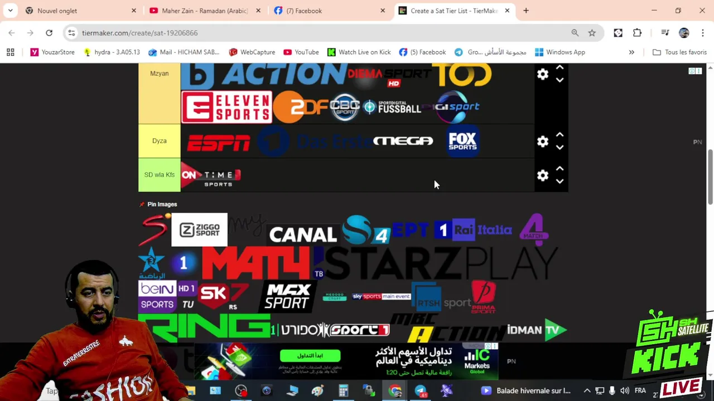
Task: Move Mzyan tier row up
Action: click(x=559, y=67)
